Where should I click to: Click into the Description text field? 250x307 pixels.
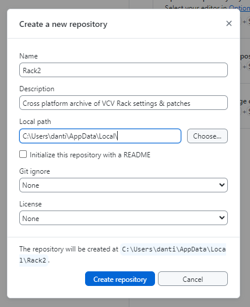[124, 103]
